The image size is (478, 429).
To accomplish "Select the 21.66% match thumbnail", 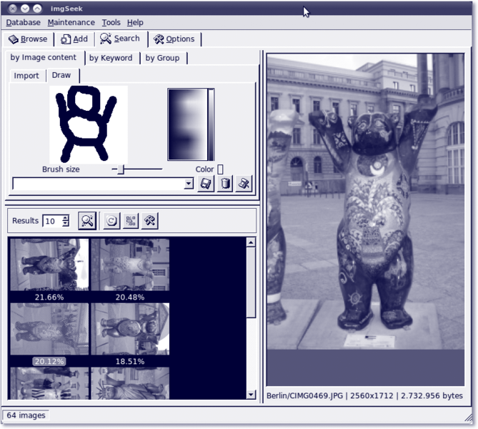I will click(x=49, y=266).
